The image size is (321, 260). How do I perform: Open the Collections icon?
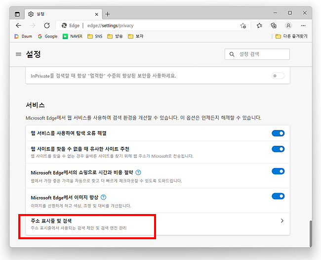(x=274, y=25)
